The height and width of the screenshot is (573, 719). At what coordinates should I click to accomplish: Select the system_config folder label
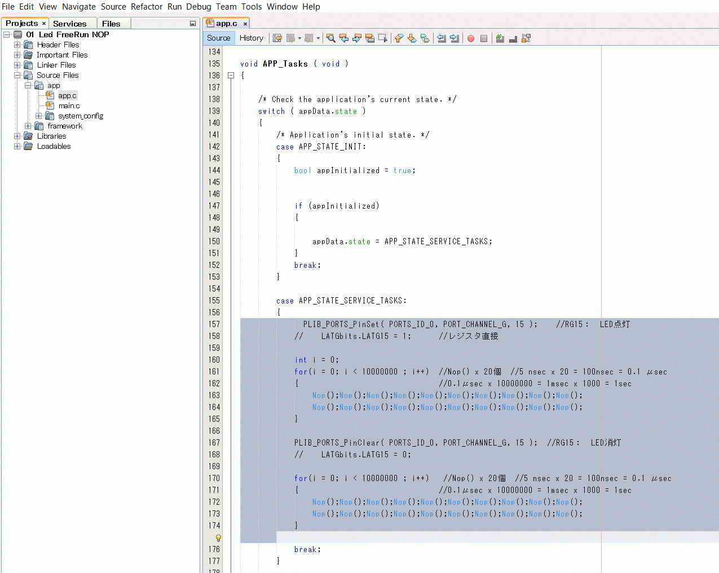click(81, 116)
